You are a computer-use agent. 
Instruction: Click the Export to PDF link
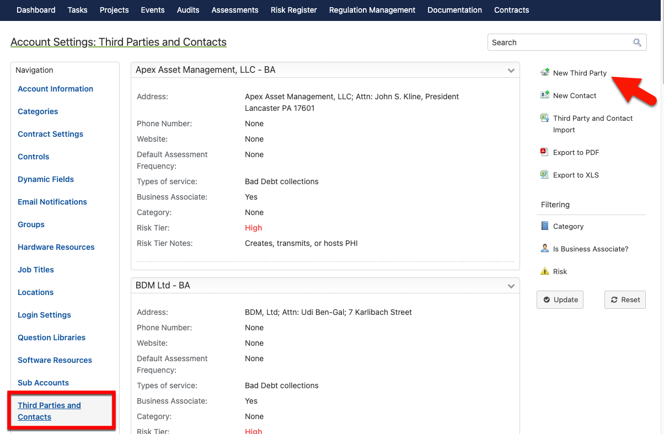click(x=576, y=152)
